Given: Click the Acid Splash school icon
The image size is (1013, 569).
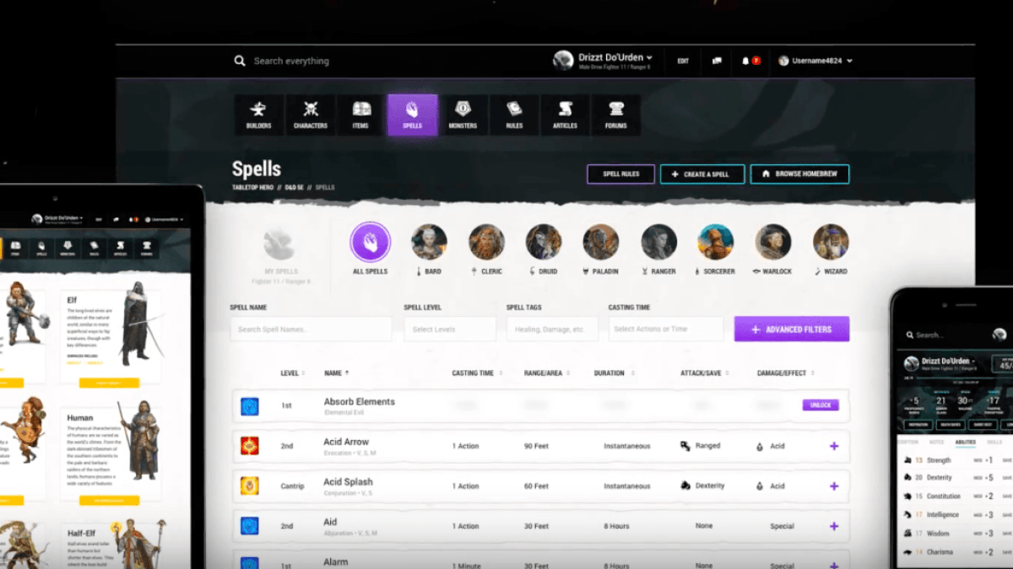Looking at the screenshot, I should [x=249, y=486].
